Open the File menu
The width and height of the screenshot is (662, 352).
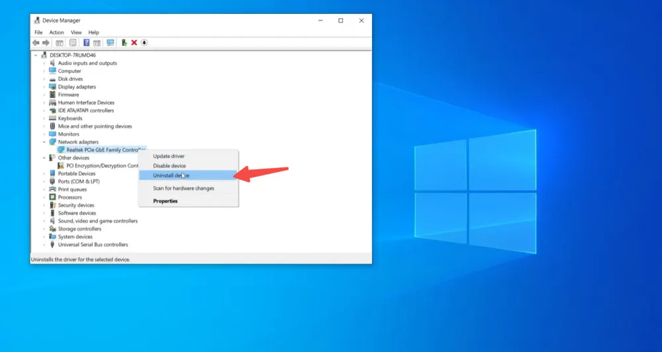[38, 32]
